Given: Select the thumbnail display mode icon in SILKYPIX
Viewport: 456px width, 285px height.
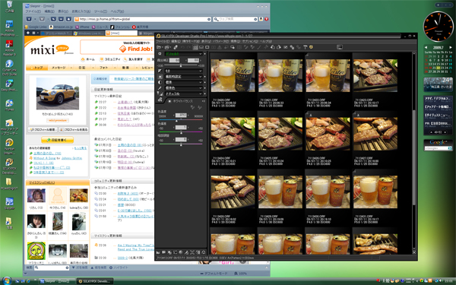Looking at the screenshot, I should coord(195,47).
